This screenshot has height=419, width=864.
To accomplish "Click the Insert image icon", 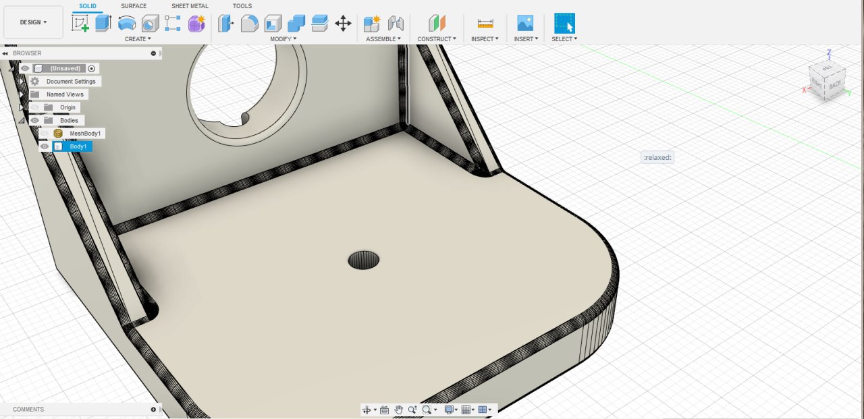I will tap(525, 24).
